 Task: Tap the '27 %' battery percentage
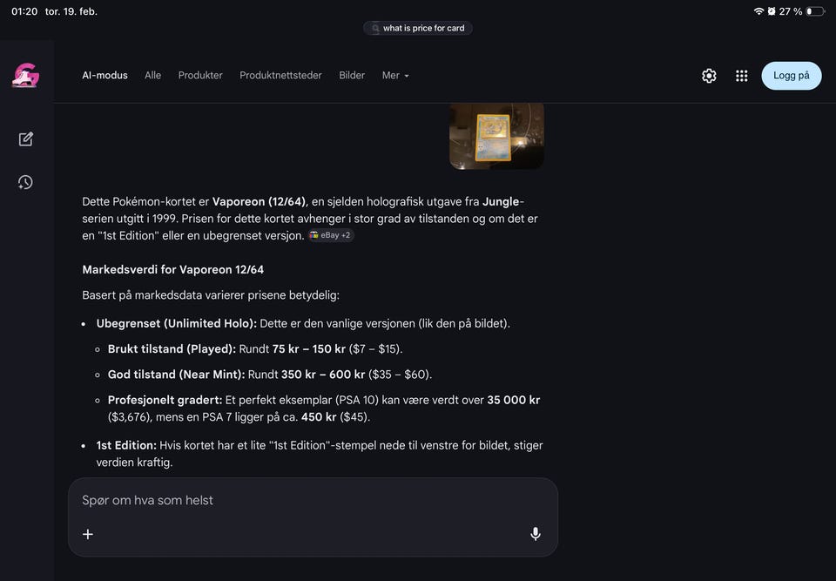pos(790,11)
